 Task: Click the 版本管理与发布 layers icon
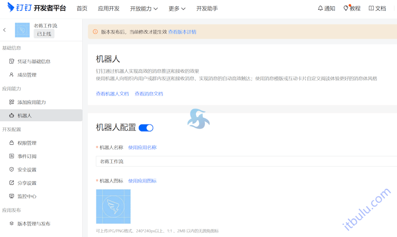[12, 223]
